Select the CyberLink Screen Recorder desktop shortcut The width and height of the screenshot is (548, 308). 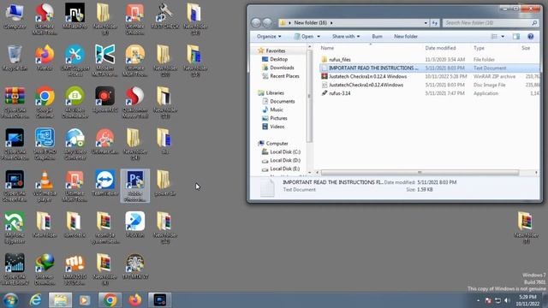(x=15, y=187)
